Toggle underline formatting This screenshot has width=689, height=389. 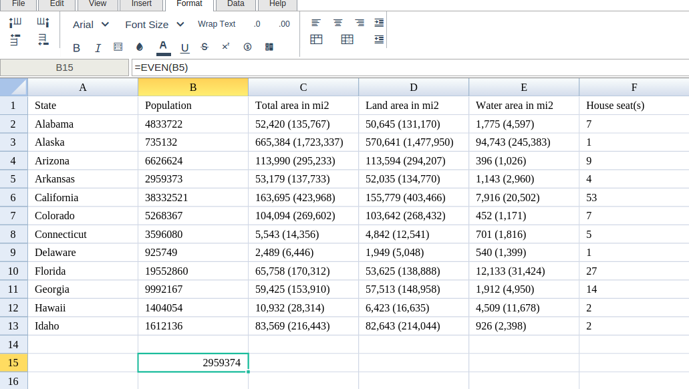[185, 47]
